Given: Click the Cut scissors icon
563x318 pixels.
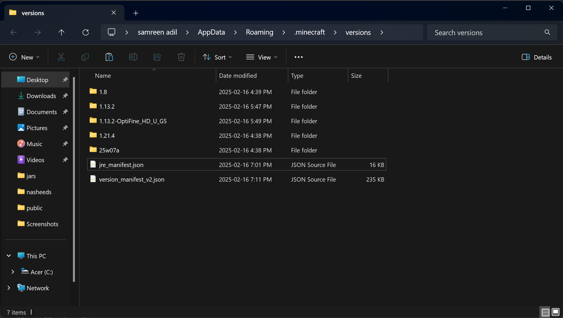Looking at the screenshot, I should [x=61, y=57].
